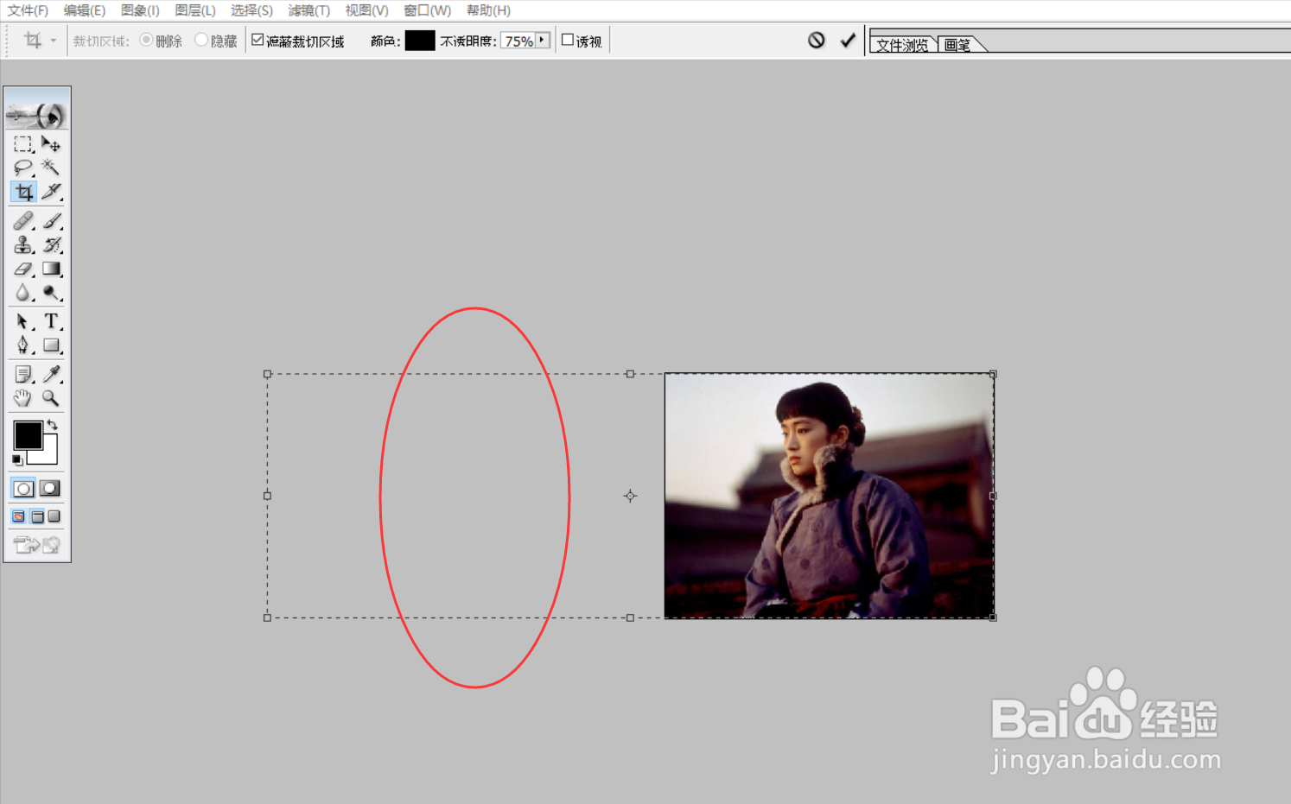
Task: Select the History Brush tool
Action: coord(51,244)
